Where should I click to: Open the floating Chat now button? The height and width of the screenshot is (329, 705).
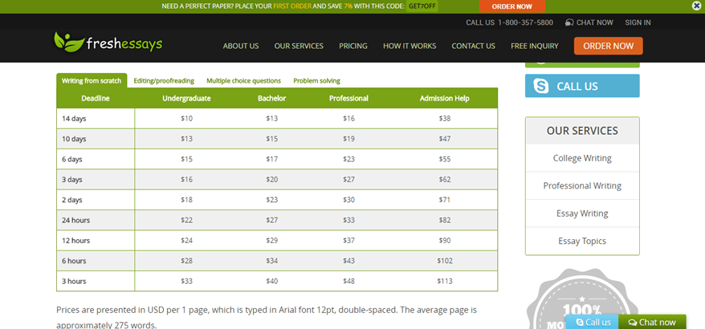pyautogui.click(x=652, y=323)
